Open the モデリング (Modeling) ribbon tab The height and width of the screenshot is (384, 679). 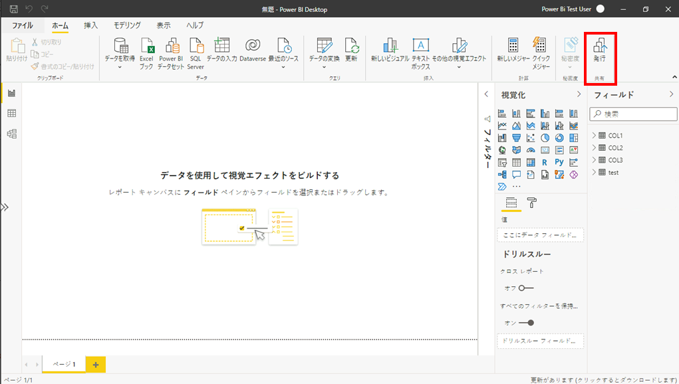click(x=126, y=25)
